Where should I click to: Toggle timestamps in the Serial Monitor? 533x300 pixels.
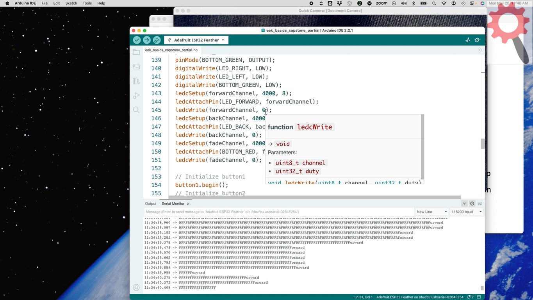472,204
